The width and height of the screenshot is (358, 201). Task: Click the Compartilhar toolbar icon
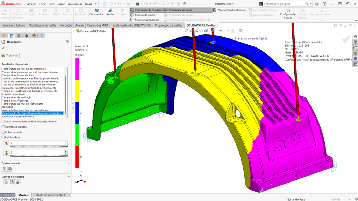[97, 10]
